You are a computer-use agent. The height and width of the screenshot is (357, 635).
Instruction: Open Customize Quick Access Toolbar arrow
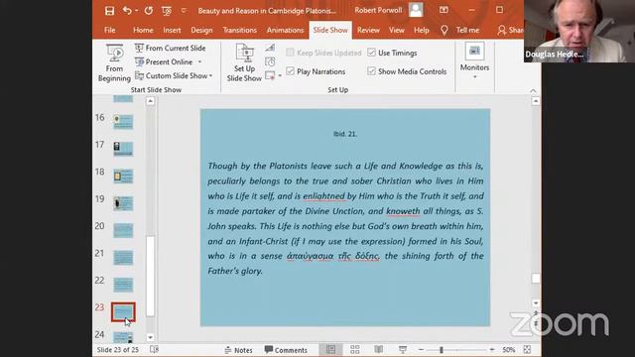coord(184,11)
